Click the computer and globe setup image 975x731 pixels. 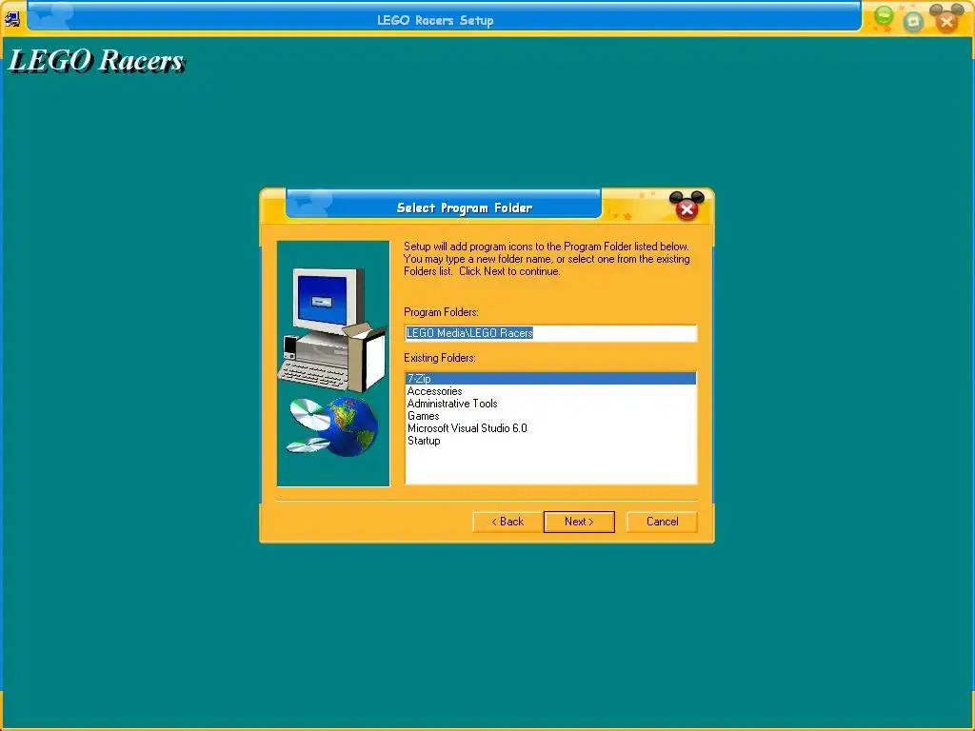[x=333, y=364]
